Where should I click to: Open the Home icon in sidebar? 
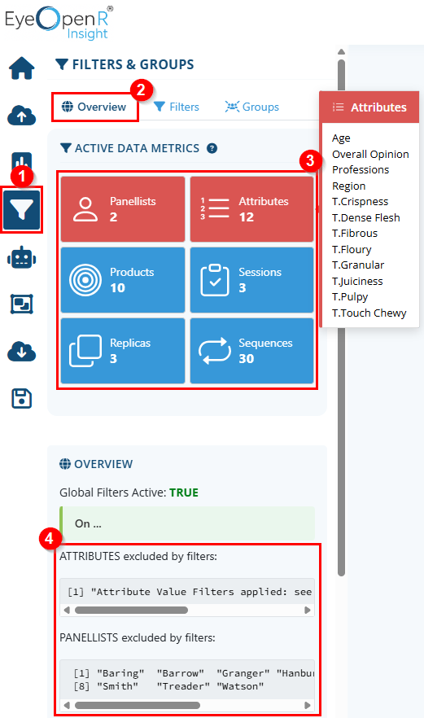pyautogui.click(x=21, y=68)
